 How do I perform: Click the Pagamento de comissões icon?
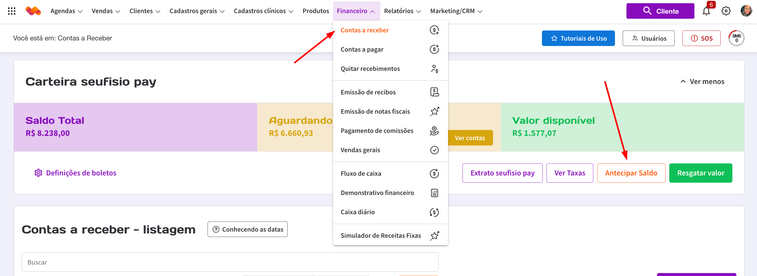tap(434, 131)
